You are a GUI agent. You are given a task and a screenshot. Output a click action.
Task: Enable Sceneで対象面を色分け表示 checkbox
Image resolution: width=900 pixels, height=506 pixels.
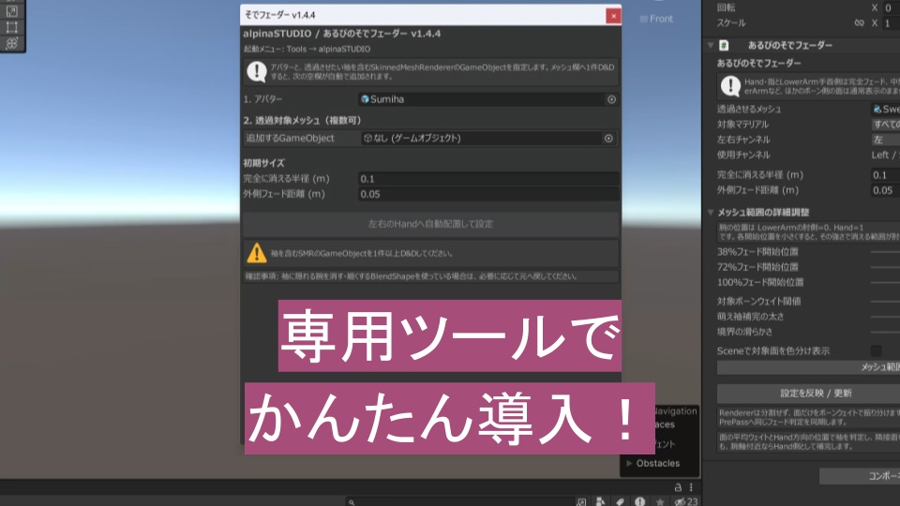click(x=876, y=350)
